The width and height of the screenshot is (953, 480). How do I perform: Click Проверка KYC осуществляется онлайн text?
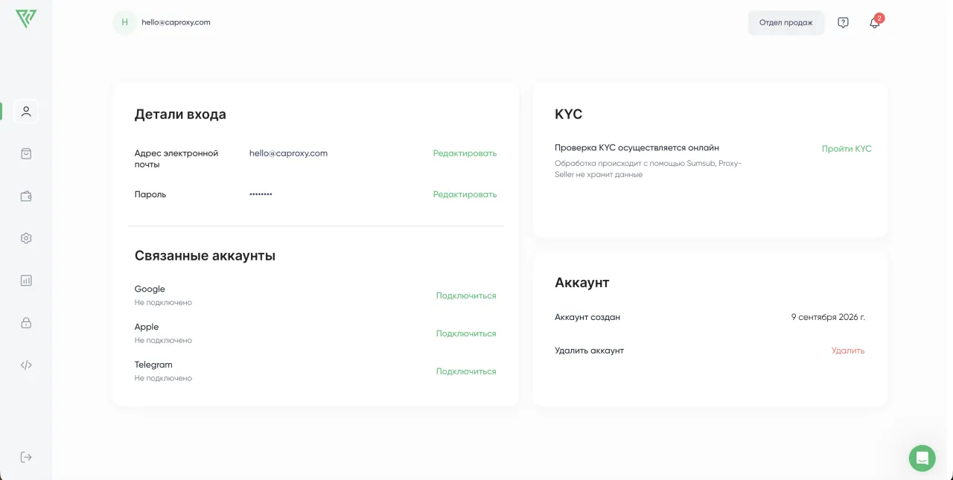pyautogui.click(x=637, y=148)
